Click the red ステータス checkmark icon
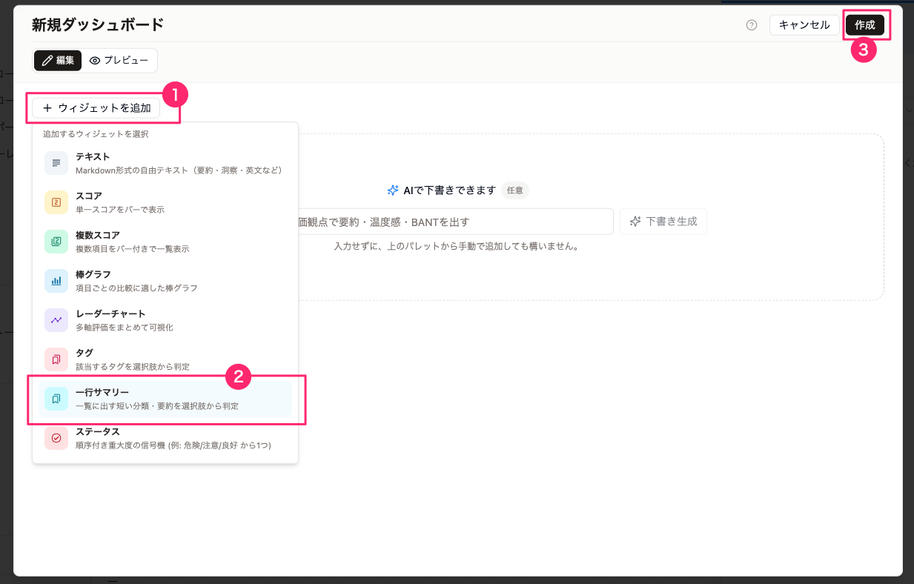The width and height of the screenshot is (914, 584). pos(56,437)
